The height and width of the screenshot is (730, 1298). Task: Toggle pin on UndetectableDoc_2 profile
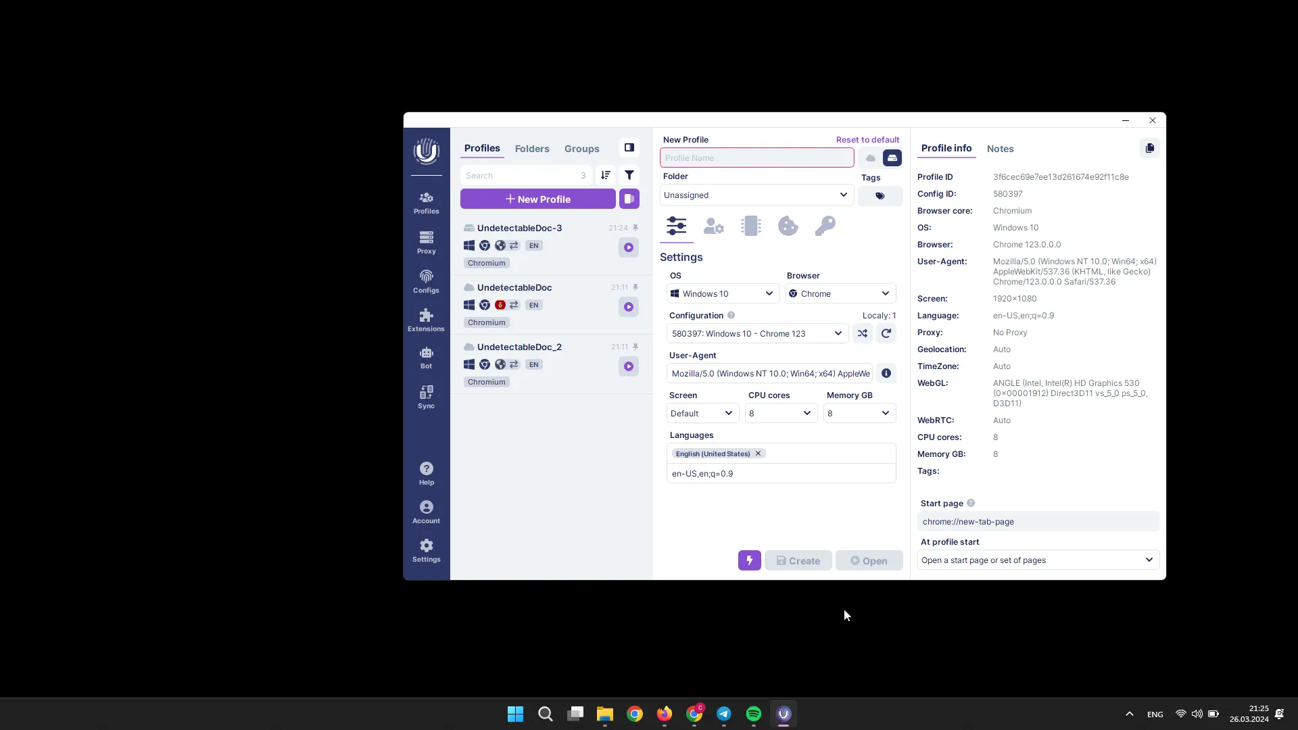click(x=635, y=347)
